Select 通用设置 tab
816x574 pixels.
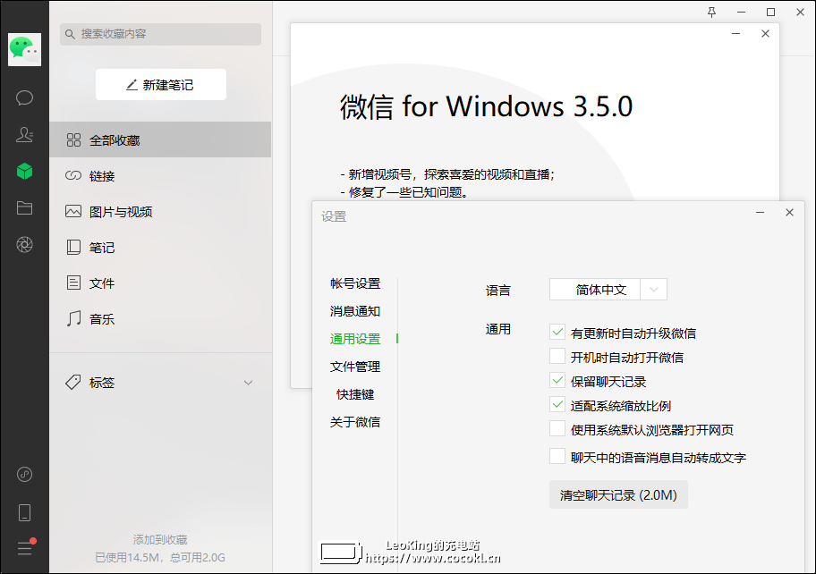tap(355, 339)
